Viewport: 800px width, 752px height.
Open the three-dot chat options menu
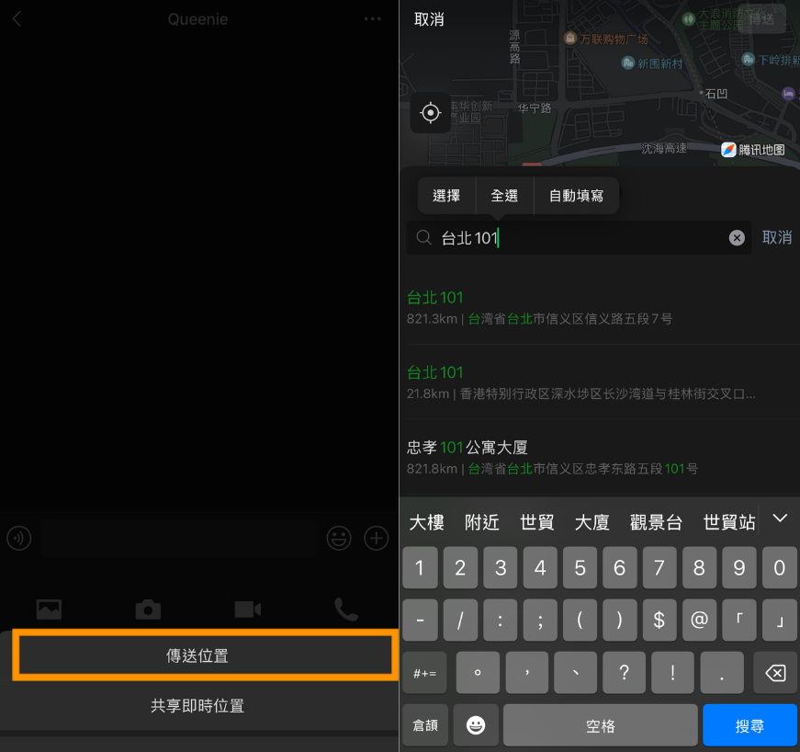(372, 19)
